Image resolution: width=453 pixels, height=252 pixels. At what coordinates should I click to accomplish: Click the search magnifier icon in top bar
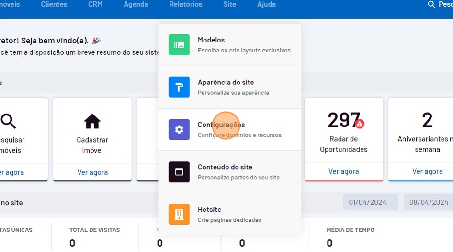pos(431,5)
